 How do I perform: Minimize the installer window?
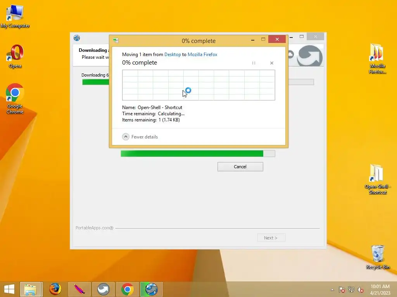click(291, 37)
